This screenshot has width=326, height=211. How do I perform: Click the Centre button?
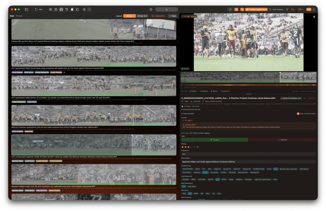(225, 91)
